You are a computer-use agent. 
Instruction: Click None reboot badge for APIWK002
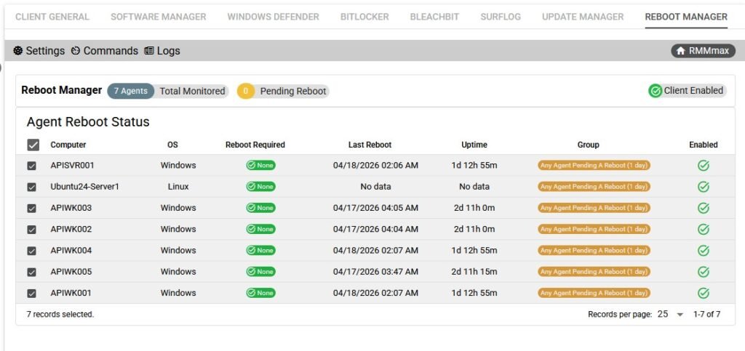(x=260, y=229)
